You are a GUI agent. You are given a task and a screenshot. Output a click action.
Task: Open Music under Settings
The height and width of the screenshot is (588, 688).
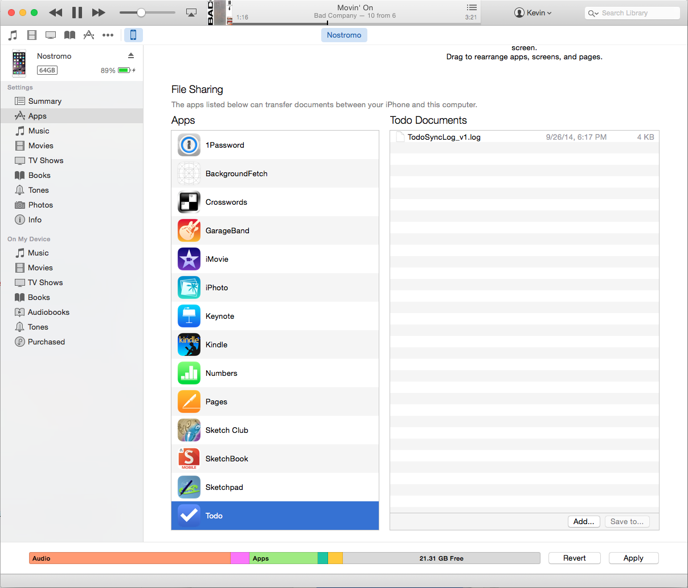[71, 131]
